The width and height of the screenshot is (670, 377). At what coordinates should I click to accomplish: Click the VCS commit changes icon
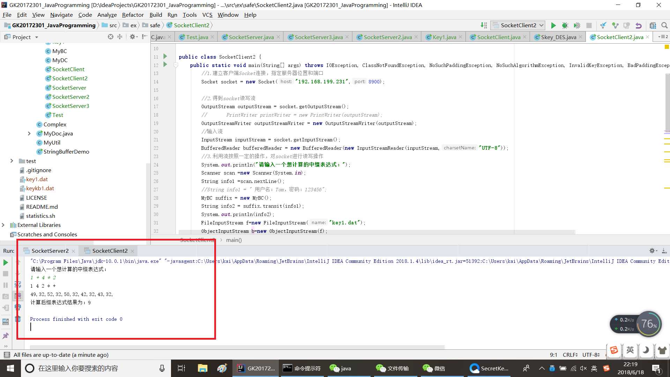coord(615,25)
